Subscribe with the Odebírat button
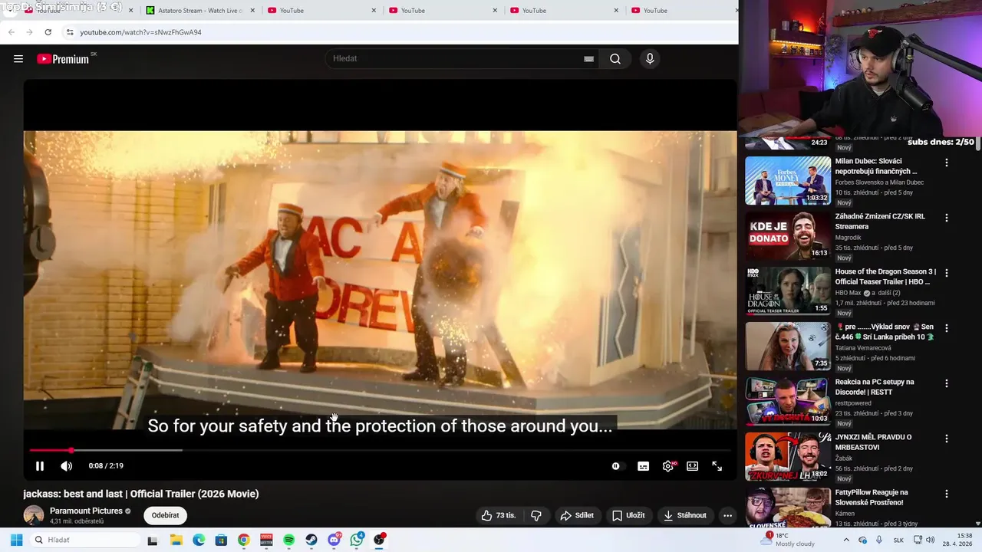Viewport: 982px width, 552px height. pyautogui.click(x=165, y=515)
